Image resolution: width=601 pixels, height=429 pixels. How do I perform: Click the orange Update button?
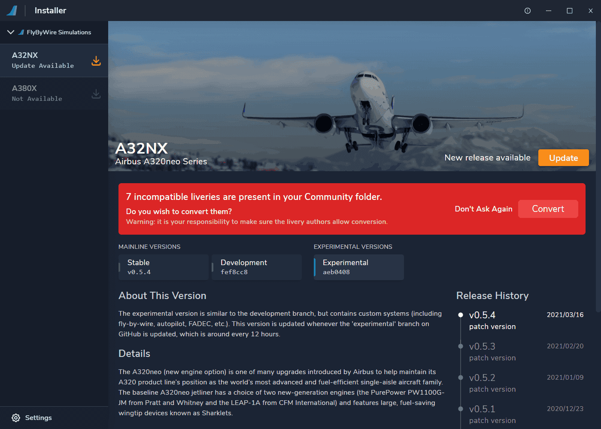coord(564,158)
